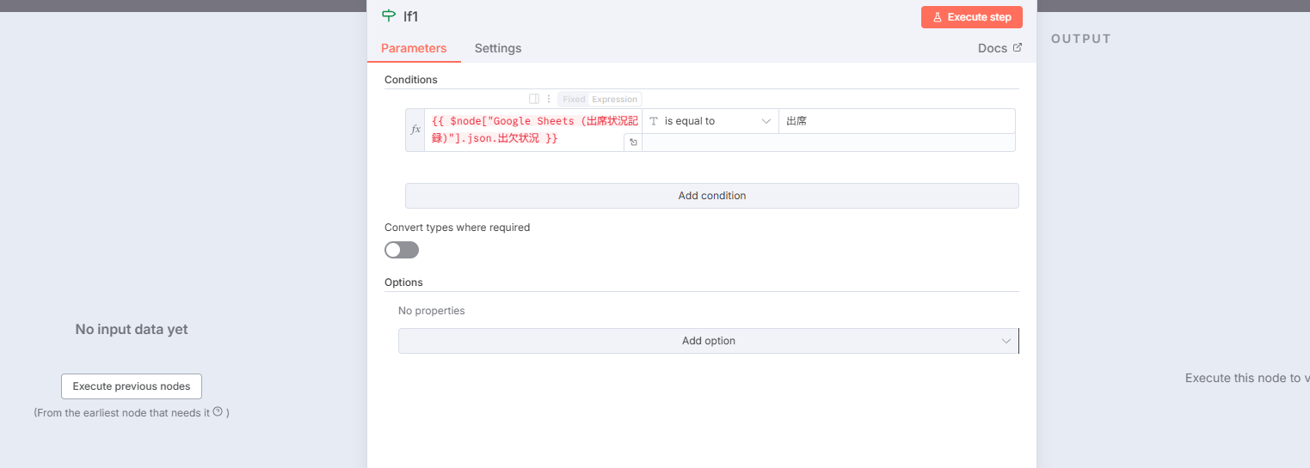Click the panel layout icon beside Fixed
This screenshot has height=468, width=1310.
pyautogui.click(x=534, y=99)
